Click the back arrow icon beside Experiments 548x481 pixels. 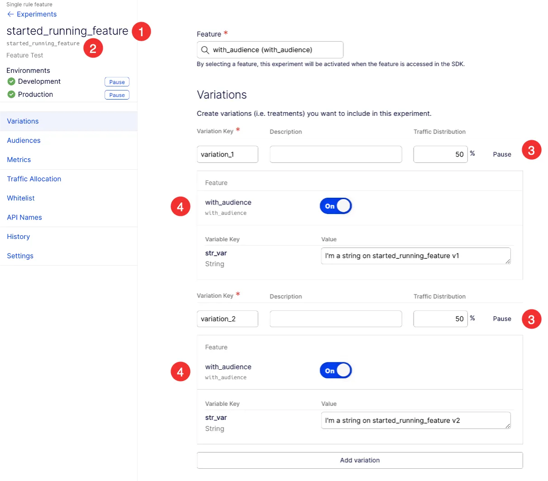click(x=10, y=14)
